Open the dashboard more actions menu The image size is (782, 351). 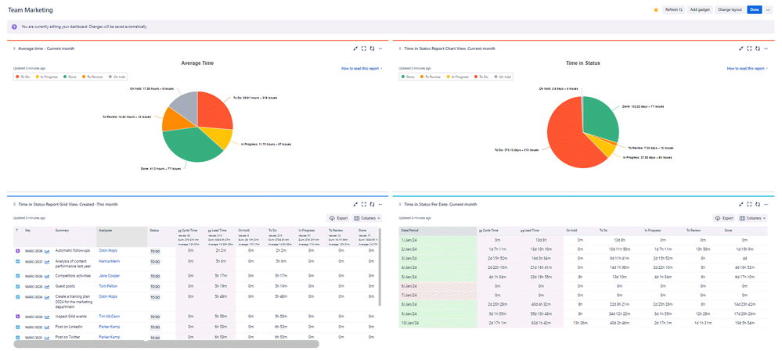pyautogui.click(x=769, y=9)
